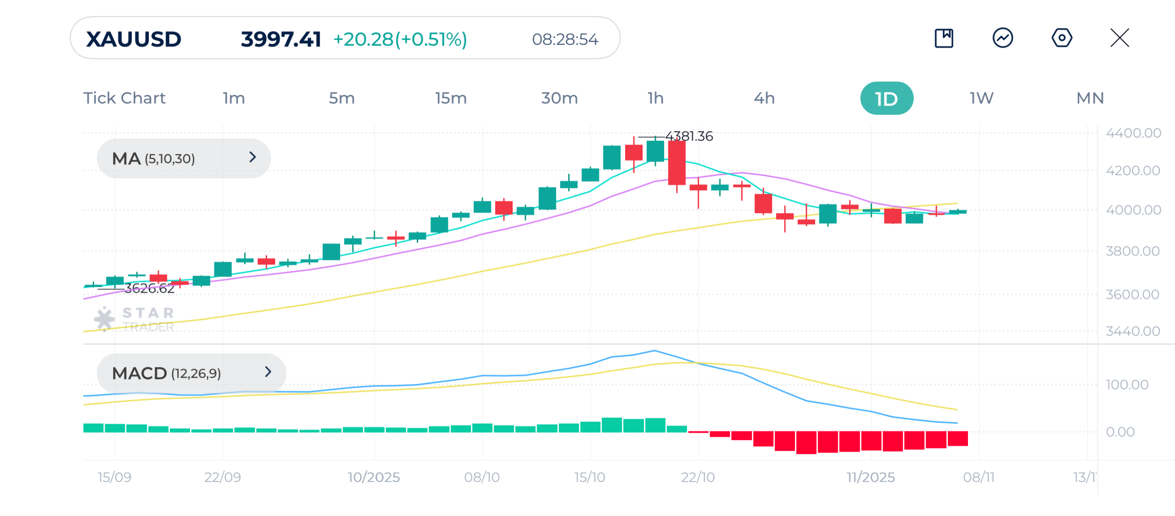1175x516 pixels.
Task: Expand the MA (5,10,30) indicator chevron
Action: (252, 157)
